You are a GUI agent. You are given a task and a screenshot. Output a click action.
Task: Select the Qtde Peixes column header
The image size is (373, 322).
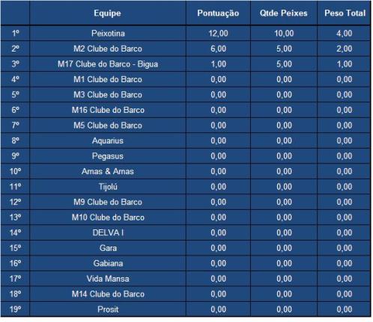point(284,13)
